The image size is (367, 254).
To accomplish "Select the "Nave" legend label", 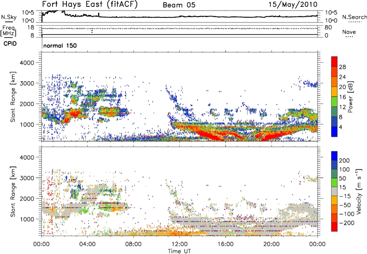I will (x=349, y=32).
